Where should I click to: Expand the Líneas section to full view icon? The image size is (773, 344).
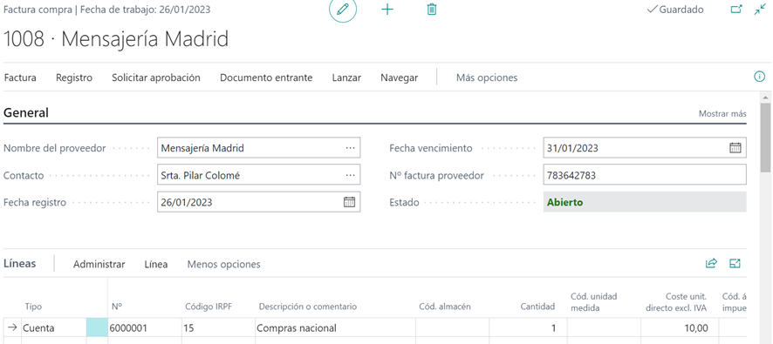pyautogui.click(x=735, y=263)
